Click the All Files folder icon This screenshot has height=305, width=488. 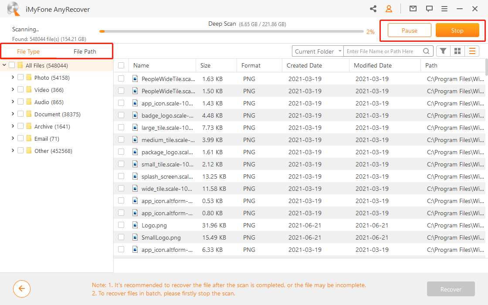(20, 65)
